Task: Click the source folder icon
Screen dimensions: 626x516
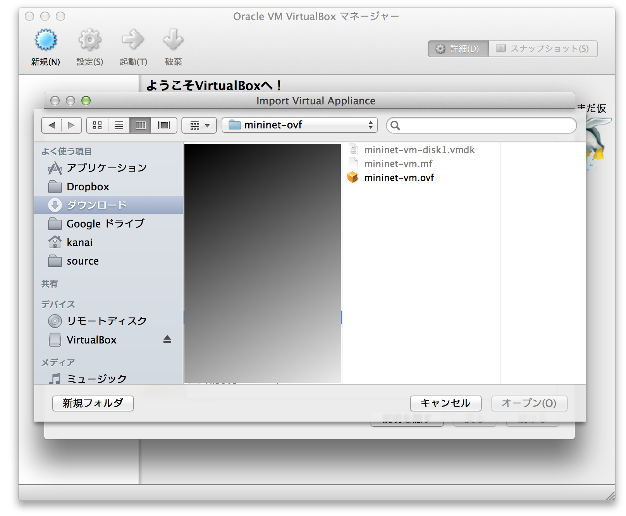Action: pyautogui.click(x=55, y=261)
